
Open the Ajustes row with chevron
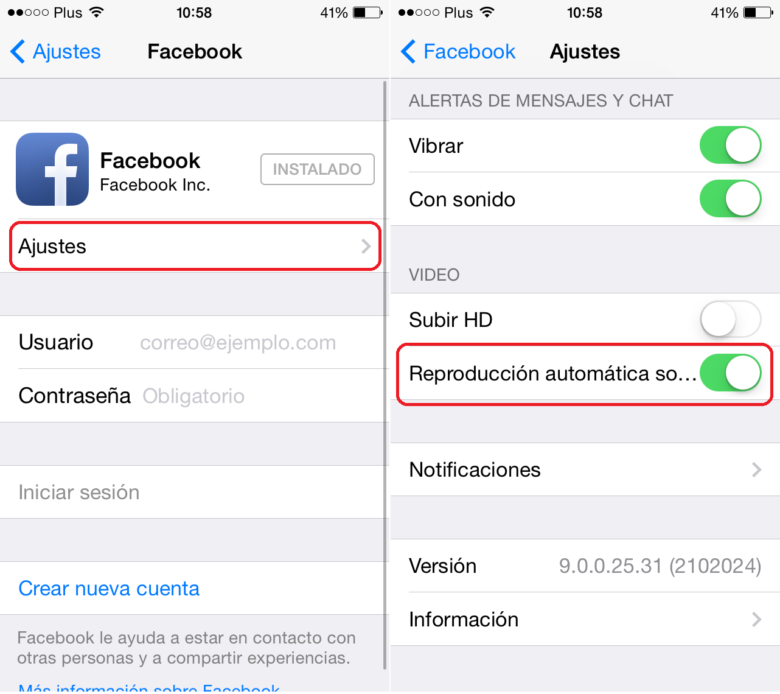195,247
